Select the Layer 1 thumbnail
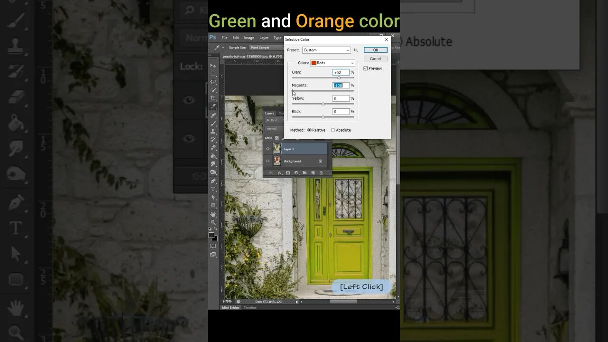608x342 pixels. tap(277, 149)
